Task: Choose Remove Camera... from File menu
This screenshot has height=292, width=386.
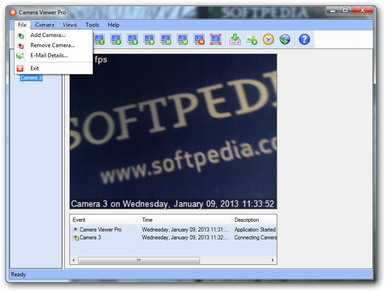Action: coord(53,45)
